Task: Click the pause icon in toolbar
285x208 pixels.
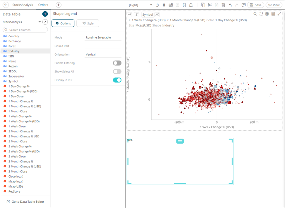Action: coord(164,5)
